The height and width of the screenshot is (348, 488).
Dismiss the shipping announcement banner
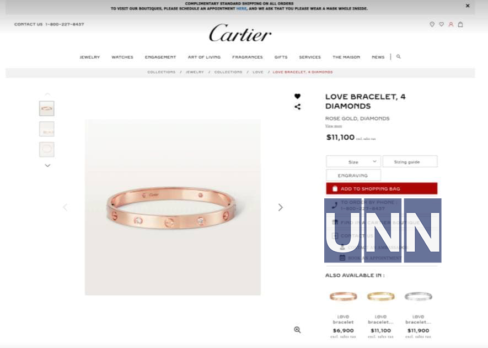pyautogui.click(x=468, y=6)
